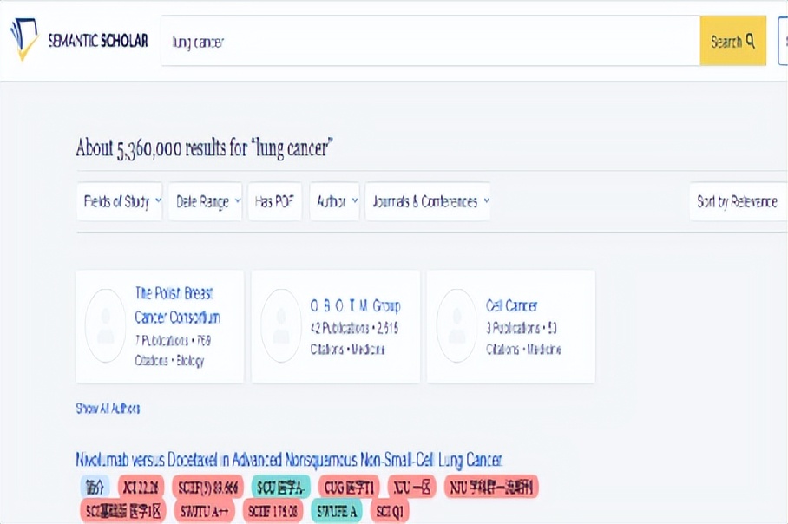
Task: Click the SCIF 176.08 tag
Action: click(x=273, y=511)
